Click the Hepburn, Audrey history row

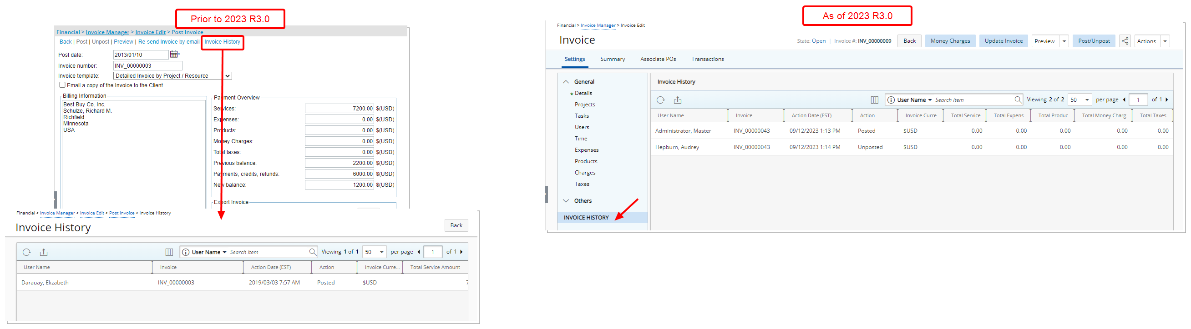[x=911, y=147]
